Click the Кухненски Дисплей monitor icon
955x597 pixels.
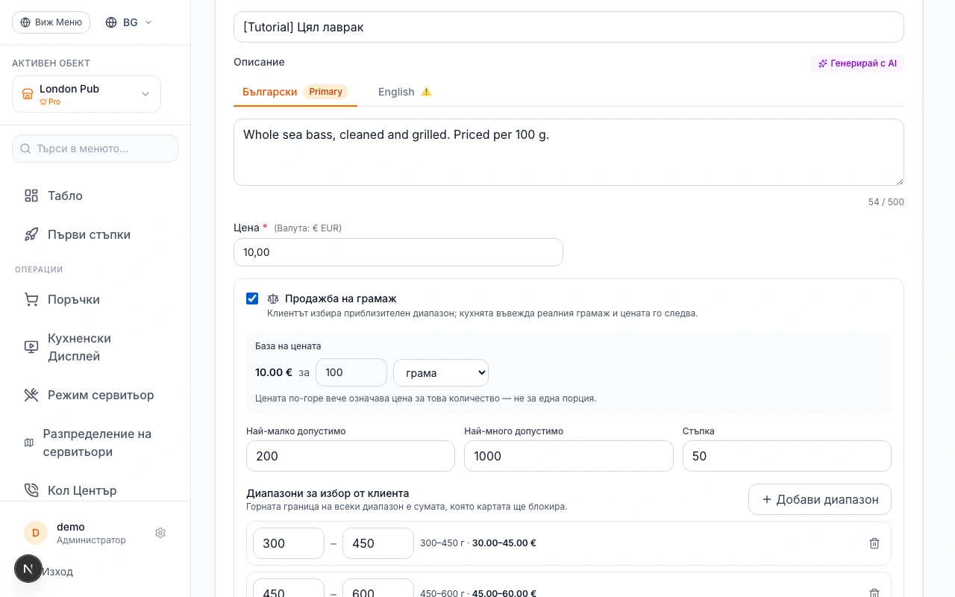coord(31,347)
